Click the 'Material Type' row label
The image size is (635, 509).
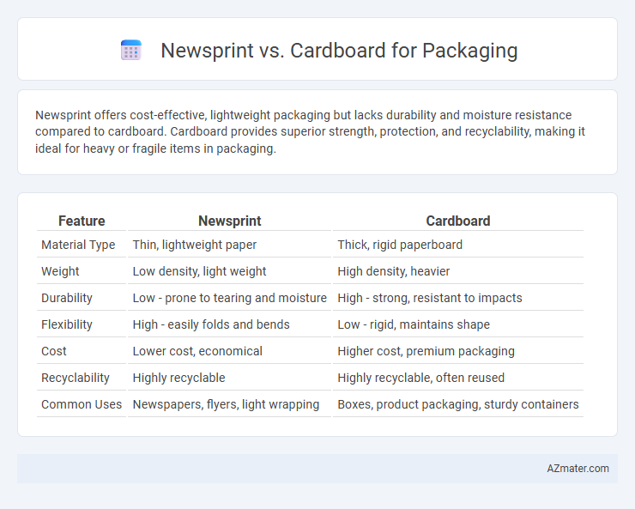click(x=78, y=245)
